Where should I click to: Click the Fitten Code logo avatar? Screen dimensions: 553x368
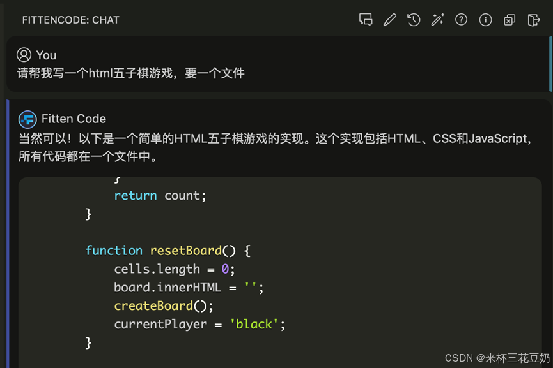coord(27,119)
